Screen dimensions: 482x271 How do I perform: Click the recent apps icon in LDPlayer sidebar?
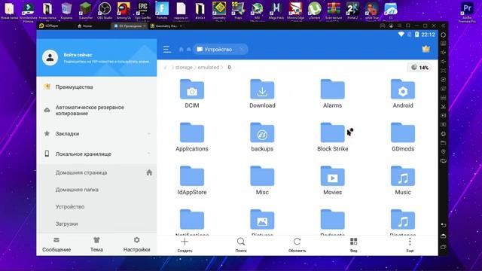(444, 247)
